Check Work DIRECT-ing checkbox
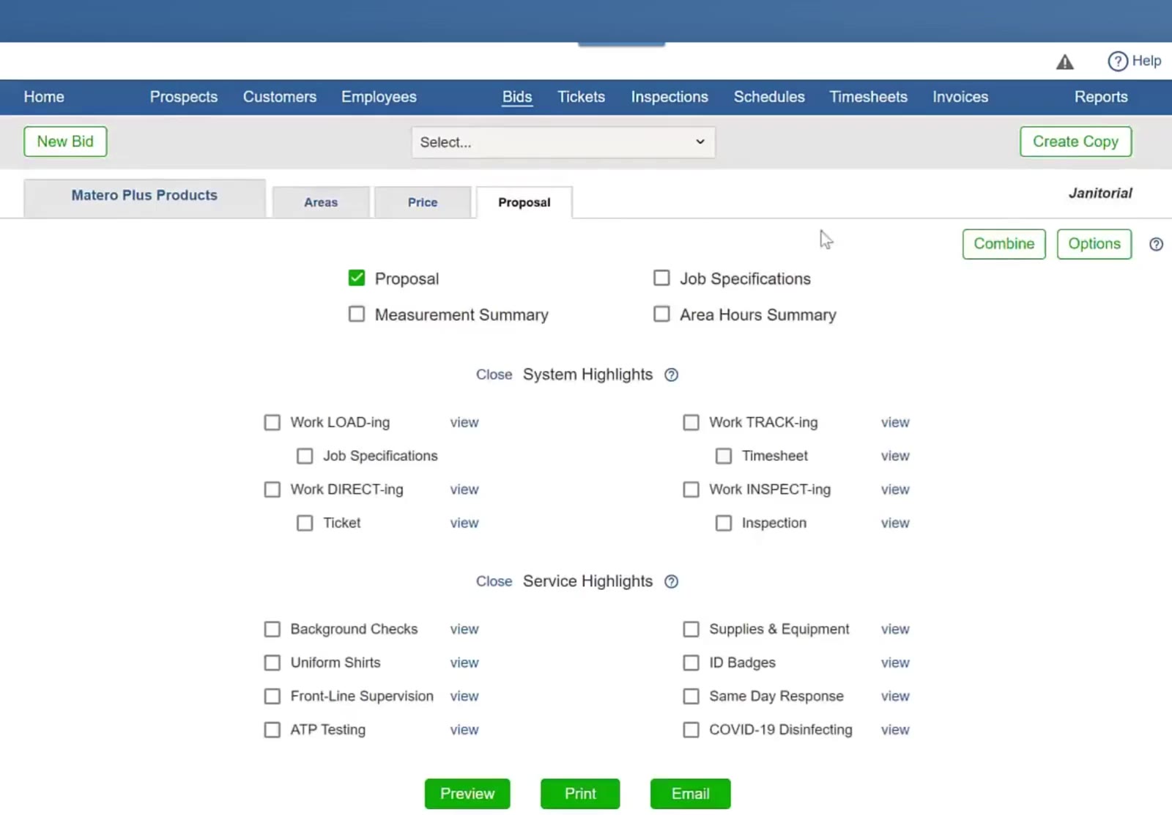Image resolution: width=1172 pixels, height=815 pixels. 272,489
